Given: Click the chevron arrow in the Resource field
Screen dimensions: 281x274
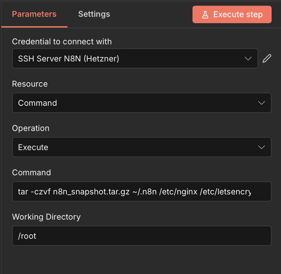Looking at the screenshot, I should pos(262,103).
